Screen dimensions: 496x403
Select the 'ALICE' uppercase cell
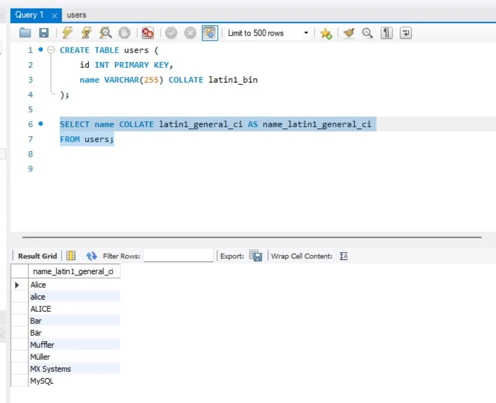tap(74, 309)
